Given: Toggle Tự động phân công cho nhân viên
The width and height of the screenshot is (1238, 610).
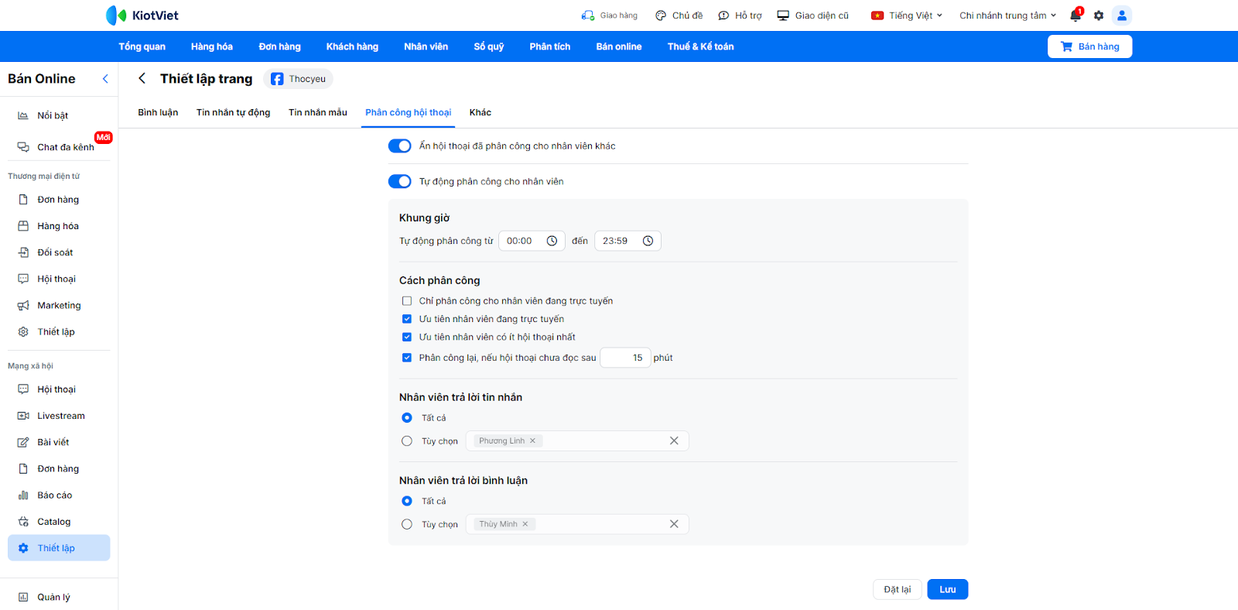Looking at the screenshot, I should coord(399,181).
